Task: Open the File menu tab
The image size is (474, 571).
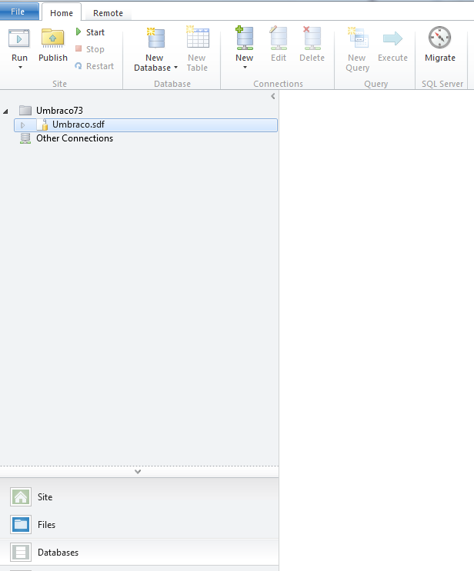Action: tap(19, 12)
